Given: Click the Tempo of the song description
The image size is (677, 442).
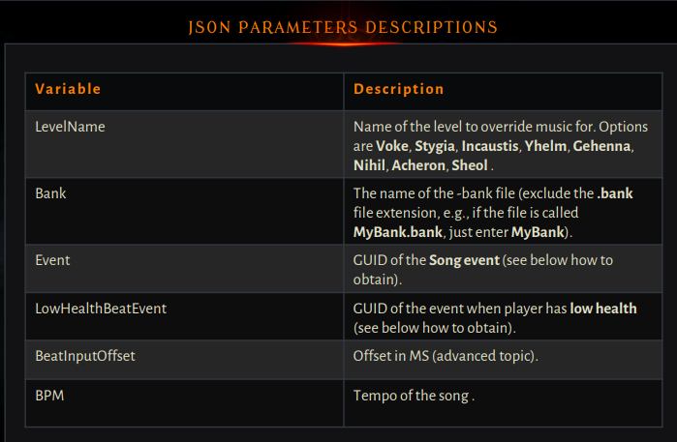Looking at the screenshot, I should pyautogui.click(x=414, y=396).
